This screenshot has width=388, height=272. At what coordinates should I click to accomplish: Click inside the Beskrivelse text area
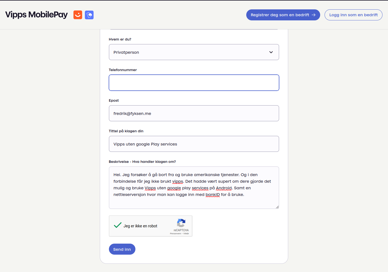point(194,203)
